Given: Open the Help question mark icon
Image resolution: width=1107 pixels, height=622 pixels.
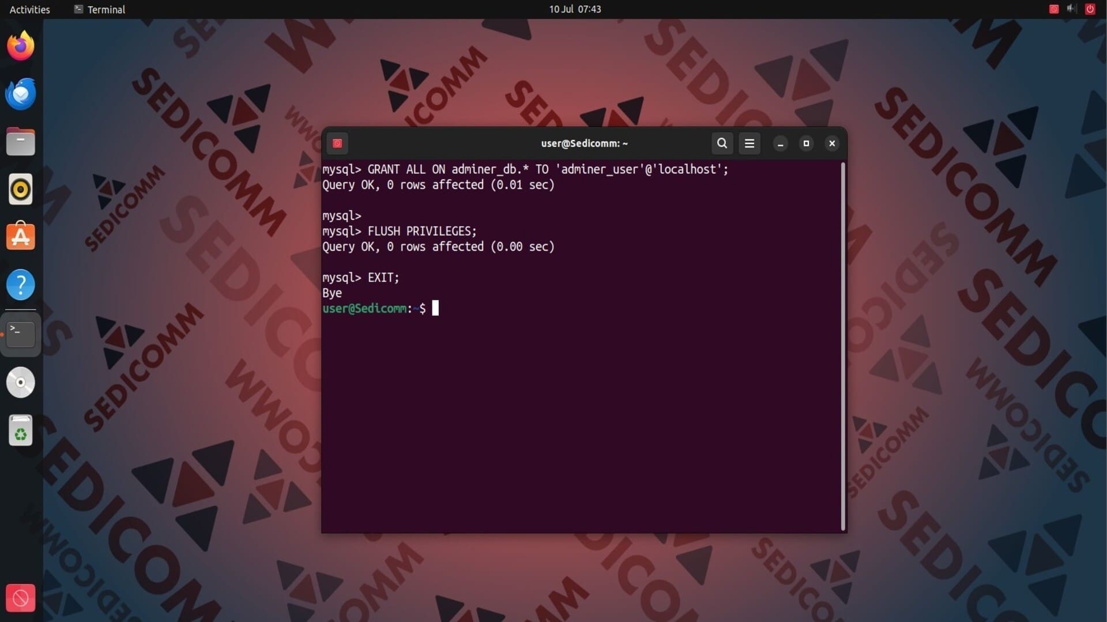Looking at the screenshot, I should pos(21,285).
